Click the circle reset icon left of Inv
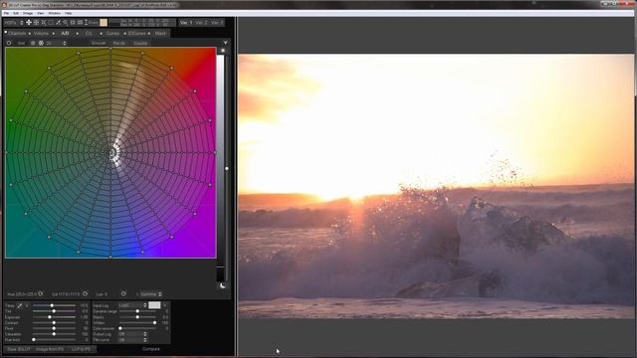The height and width of the screenshot is (358, 637). click(x=9, y=43)
